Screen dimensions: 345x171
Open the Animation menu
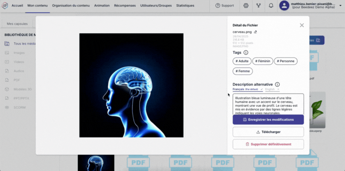pyautogui.click(x=102, y=6)
